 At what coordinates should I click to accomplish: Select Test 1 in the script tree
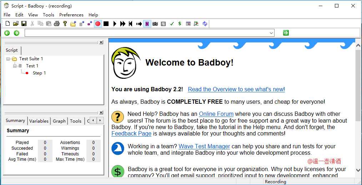tap(32, 66)
